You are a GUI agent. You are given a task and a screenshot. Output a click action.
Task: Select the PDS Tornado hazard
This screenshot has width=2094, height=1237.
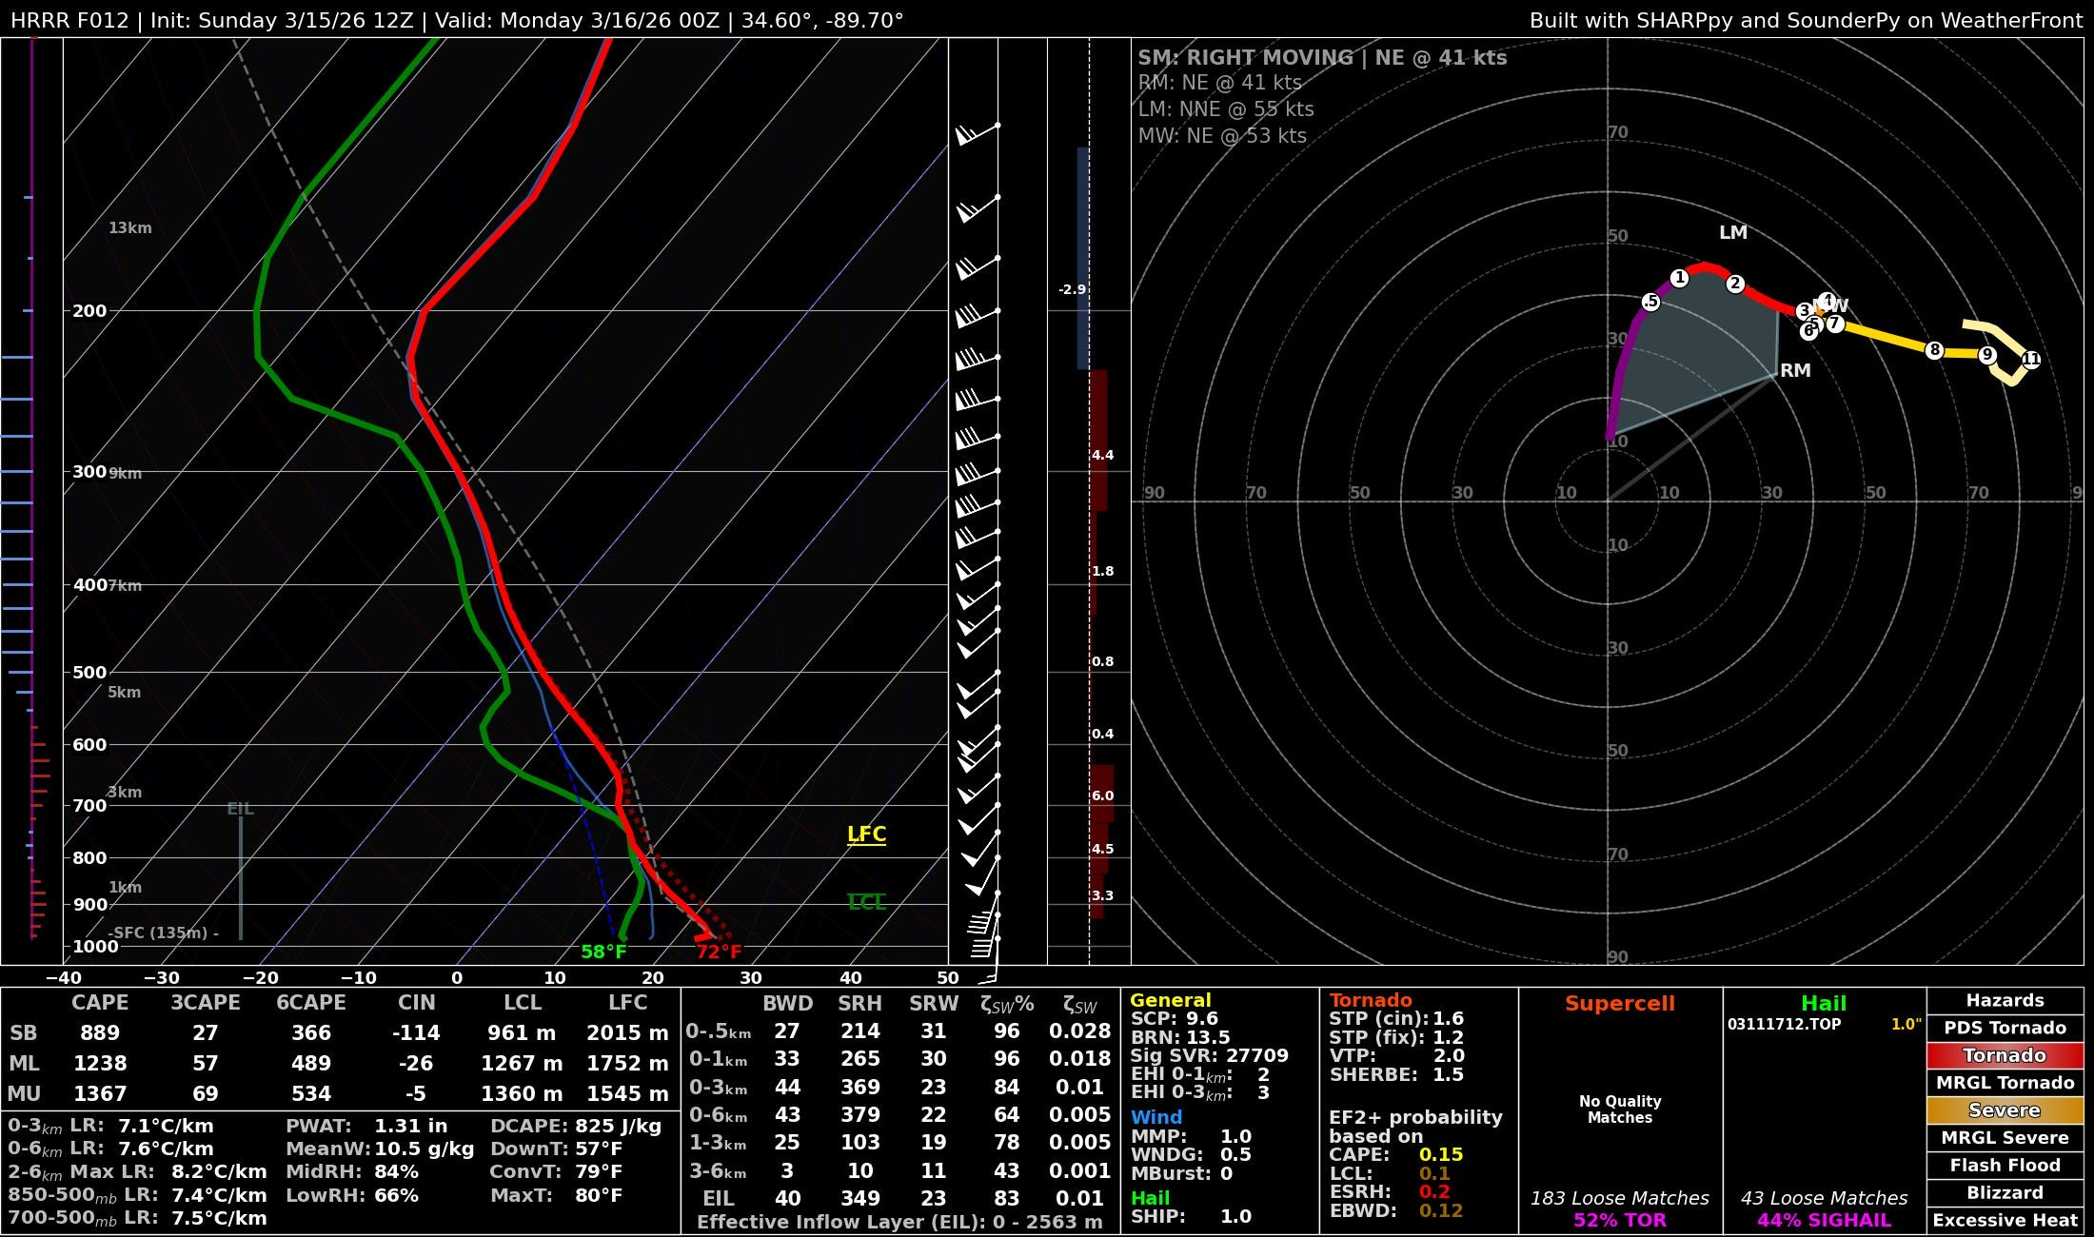click(2005, 1028)
